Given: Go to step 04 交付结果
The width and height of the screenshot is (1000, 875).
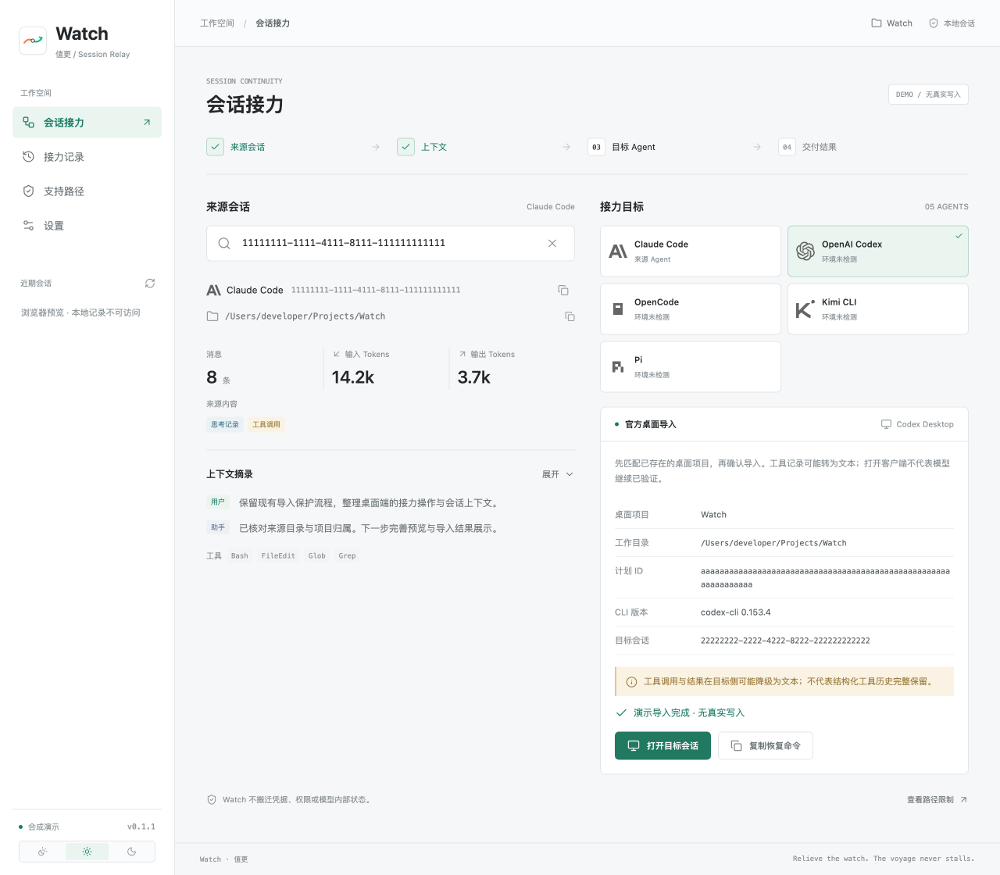Looking at the screenshot, I should (x=808, y=147).
